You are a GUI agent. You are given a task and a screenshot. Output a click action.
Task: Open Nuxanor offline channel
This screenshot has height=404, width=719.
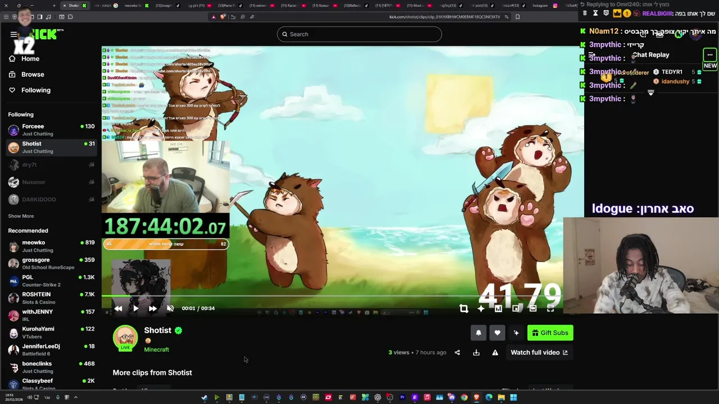coord(51,182)
